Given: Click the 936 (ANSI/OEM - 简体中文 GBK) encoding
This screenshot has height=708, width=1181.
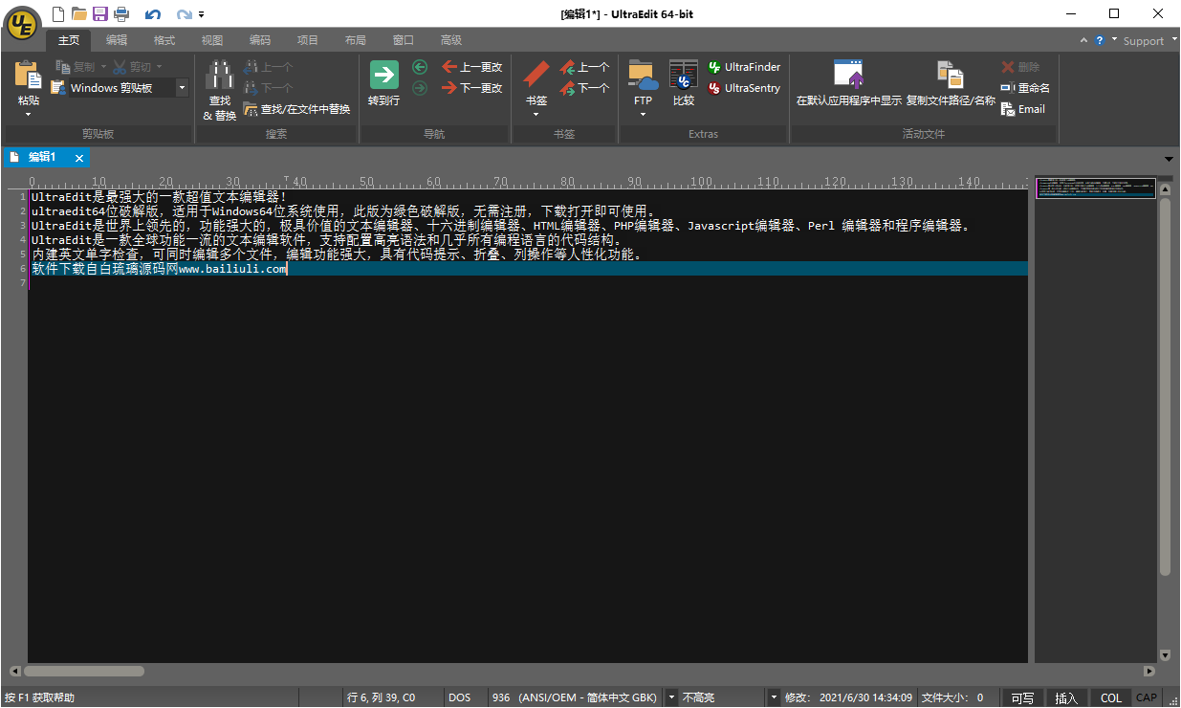Looking at the screenshot, I should pyautogui.click(x=575, y=698).
